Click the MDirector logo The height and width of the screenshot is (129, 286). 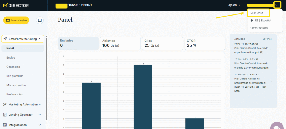(16, 6)
